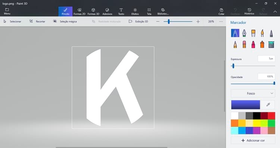The height and width of the screenshot is (148, 280).
Task: Select the green color swatch
Action: click(271, 123)
